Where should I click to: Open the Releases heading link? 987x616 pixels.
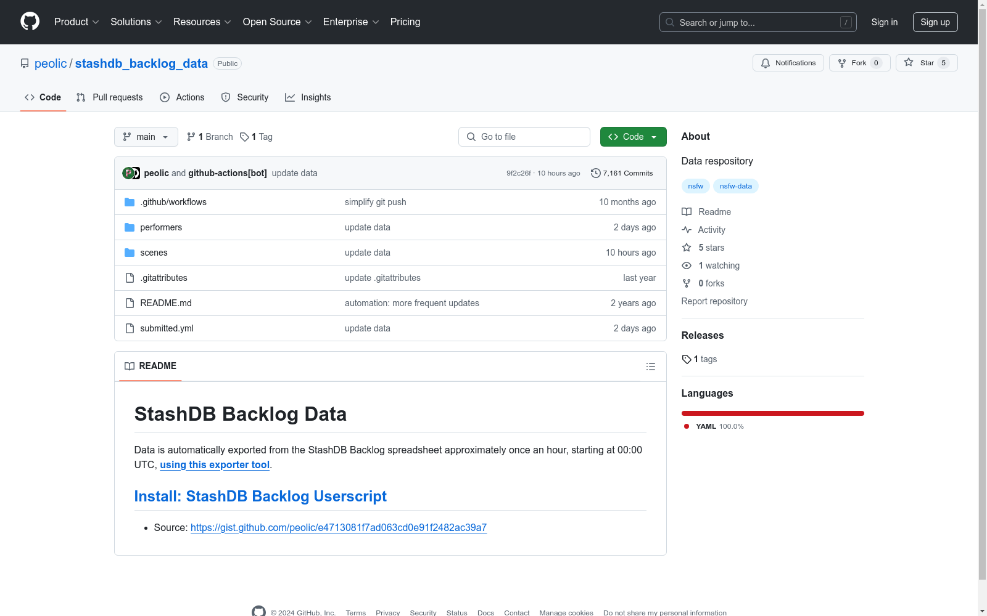tap(703, 335)
